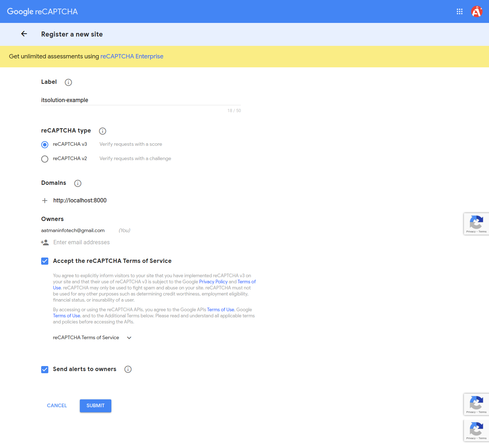Open the Google Privacy Policy link
The image size is (489, 447).
click(213, 282)
